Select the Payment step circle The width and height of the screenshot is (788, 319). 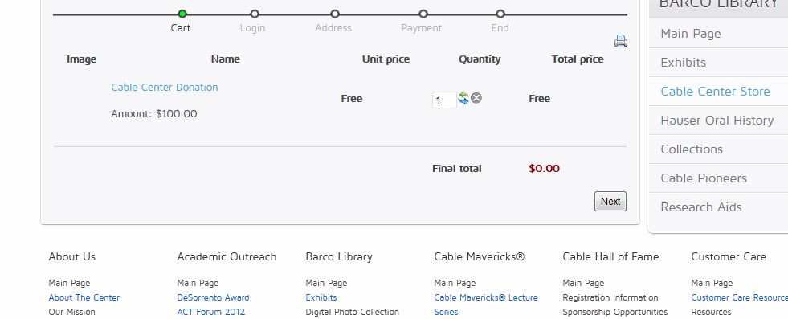tap(423, 14)
